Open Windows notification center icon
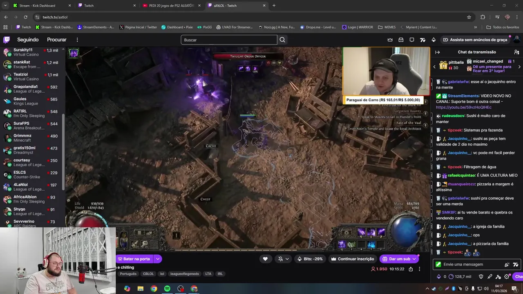Screen dimensions: 523x294 (x=514, y=289)
